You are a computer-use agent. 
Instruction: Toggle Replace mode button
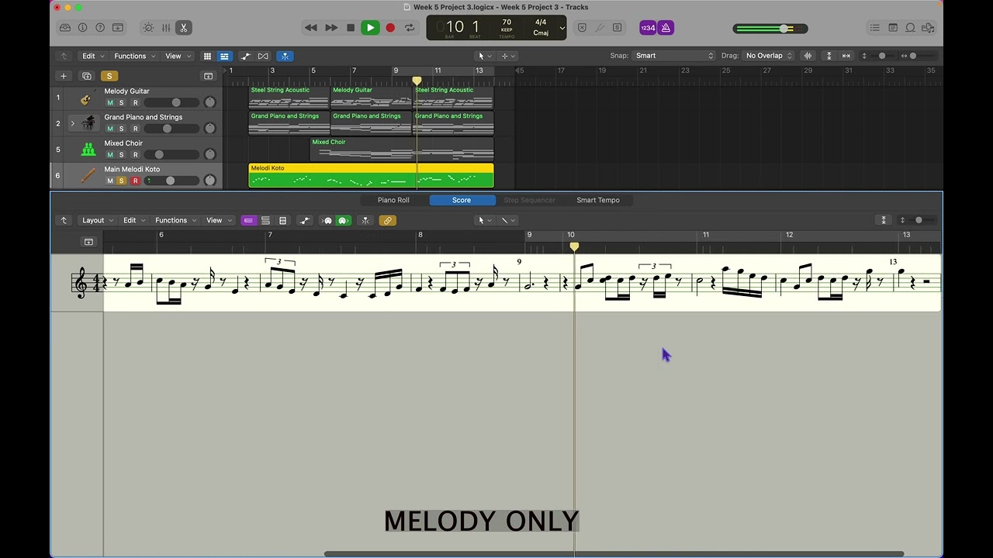(x=582, y=28)
